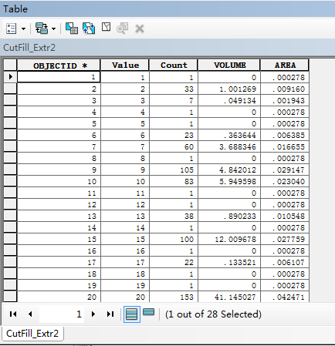This screenshot has height=346, width=335.
Task: Select row 15 using its row selector
Action: point(10,239)
